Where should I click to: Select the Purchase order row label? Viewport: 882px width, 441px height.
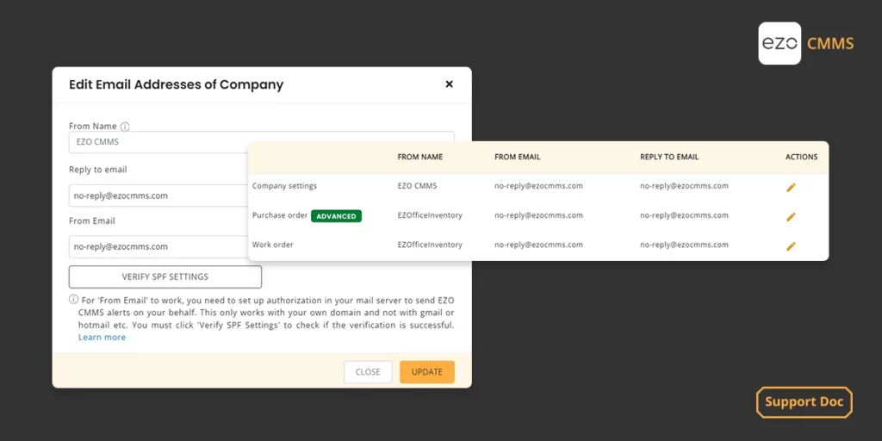[280, 215]
